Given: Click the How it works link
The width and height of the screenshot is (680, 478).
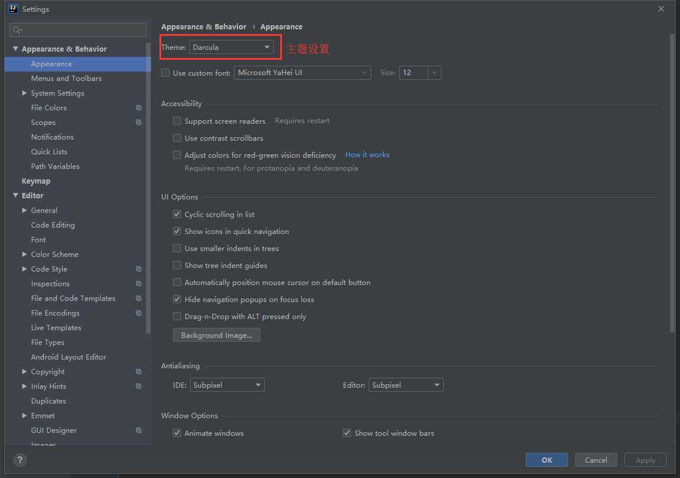Looking at the screenshot, I should pos(368,155).
